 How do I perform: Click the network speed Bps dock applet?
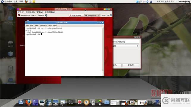[71, 102]
